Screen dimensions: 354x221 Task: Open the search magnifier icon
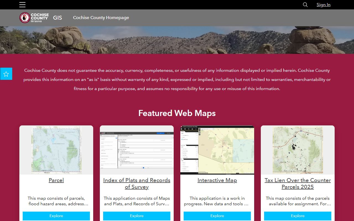(x=305, y=5)
